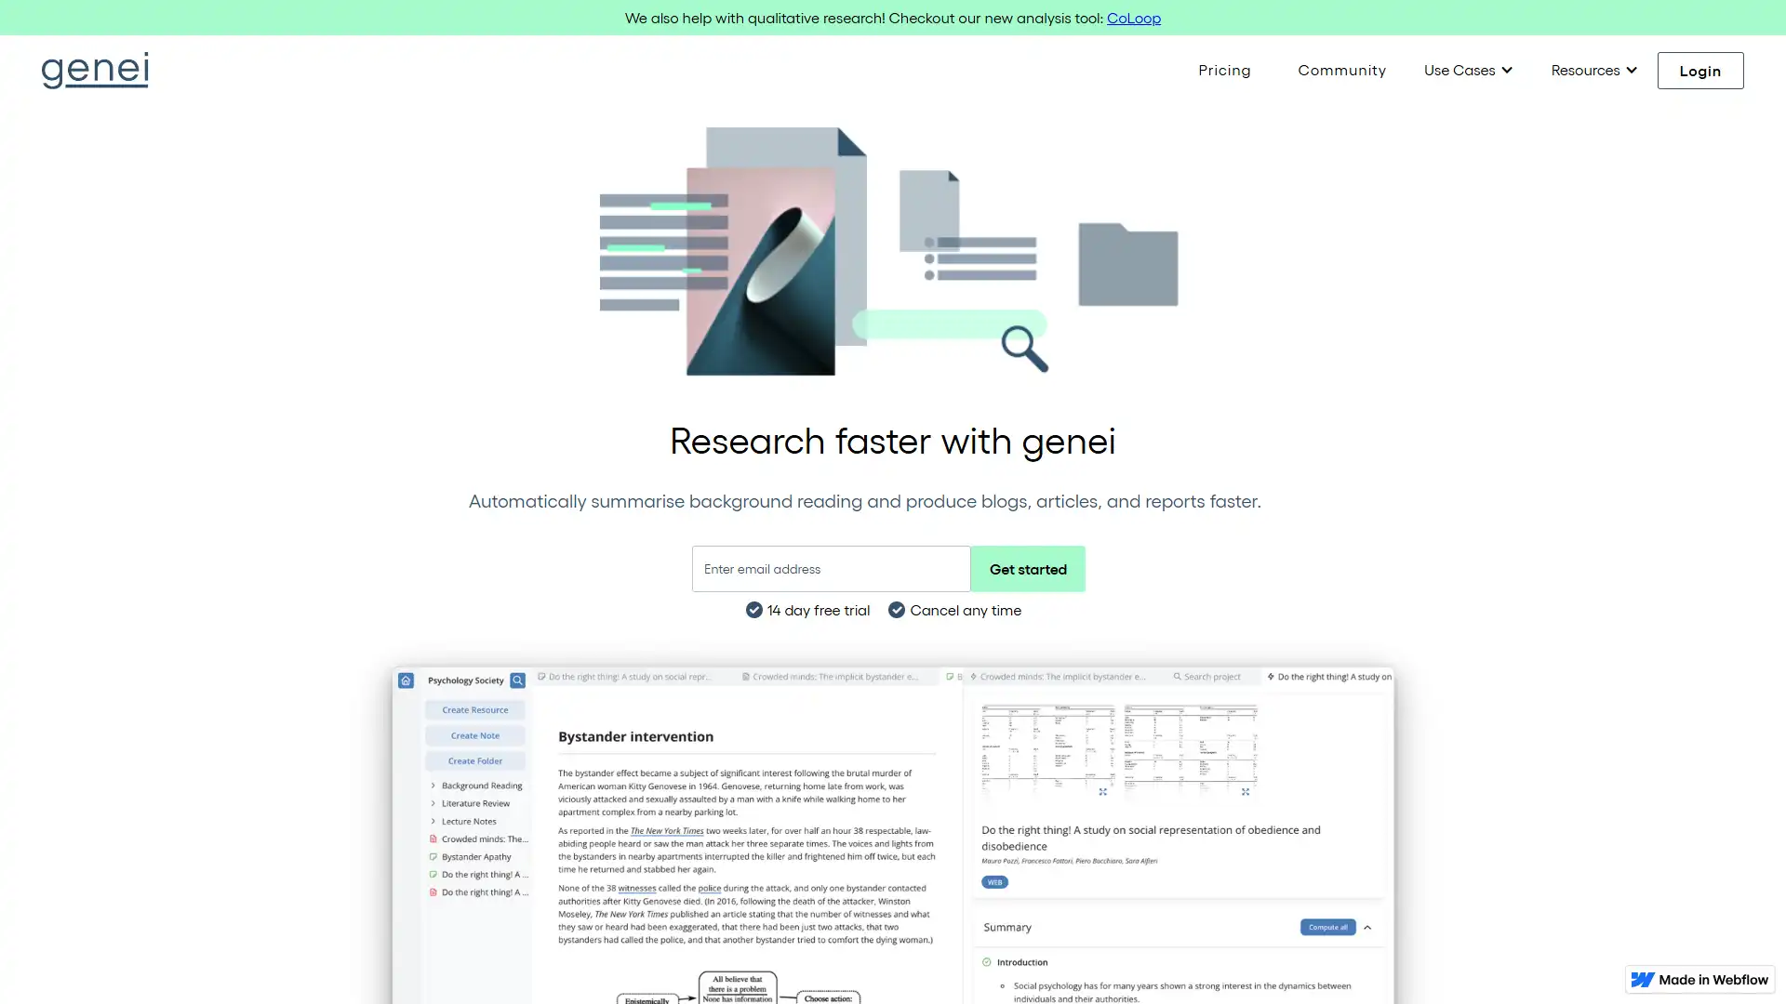Expand the Use Cases dropdown menu
This screenshot has height=1004, width=1786.
(x=1466, y=69)
